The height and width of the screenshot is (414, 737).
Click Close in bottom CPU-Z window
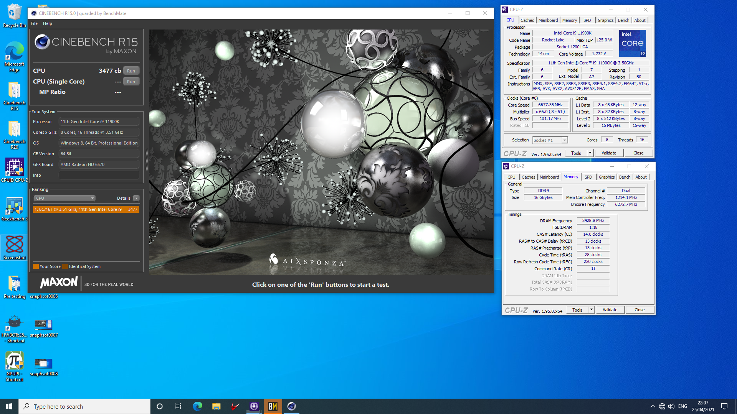click(x=640, y=310)
